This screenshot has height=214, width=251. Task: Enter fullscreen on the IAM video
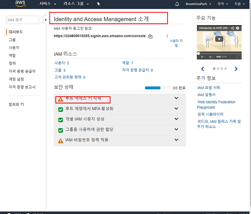pyautogui.click(x=238, y=57)
